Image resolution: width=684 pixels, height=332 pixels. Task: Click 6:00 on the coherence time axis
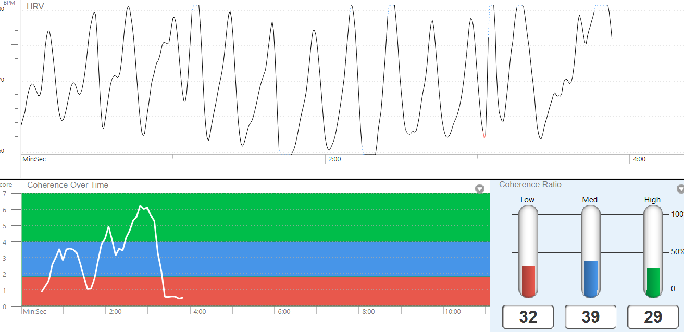(x=284, y=312)
